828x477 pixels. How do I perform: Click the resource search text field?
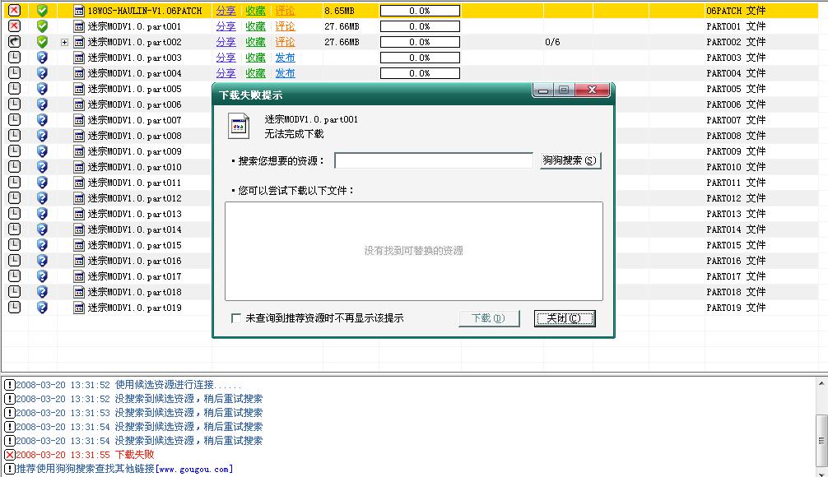coord(433,161)
